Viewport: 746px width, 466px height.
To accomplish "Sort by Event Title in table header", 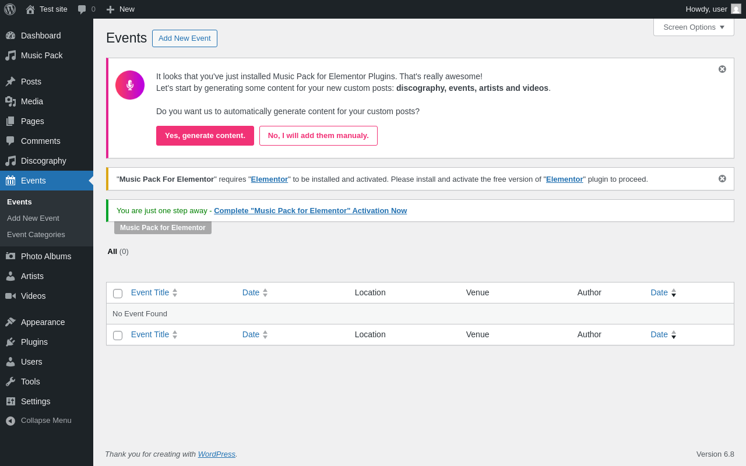I will point(154,292).
